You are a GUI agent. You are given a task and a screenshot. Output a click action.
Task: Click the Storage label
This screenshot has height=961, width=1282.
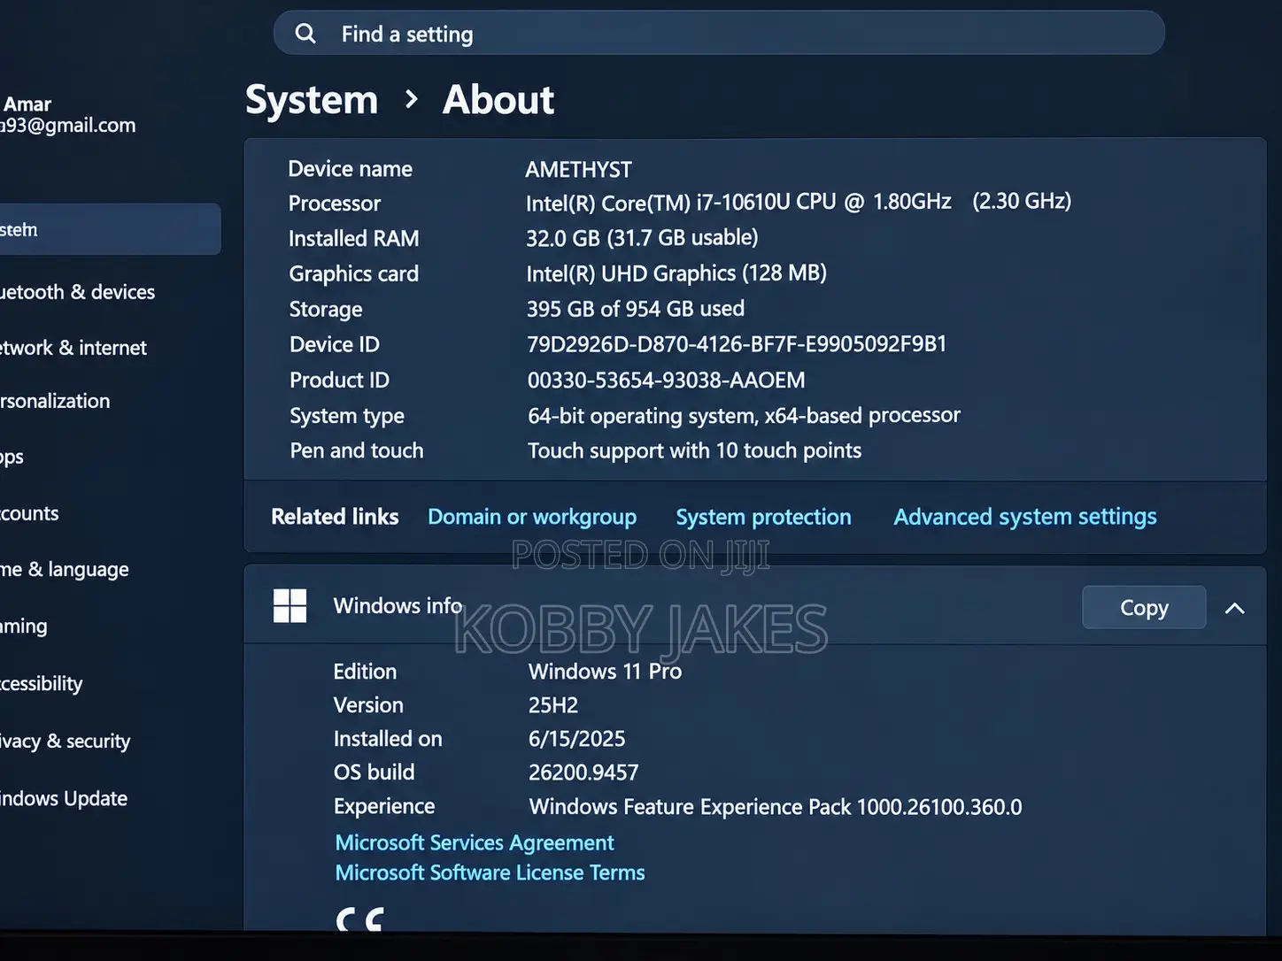click(326, 310)
